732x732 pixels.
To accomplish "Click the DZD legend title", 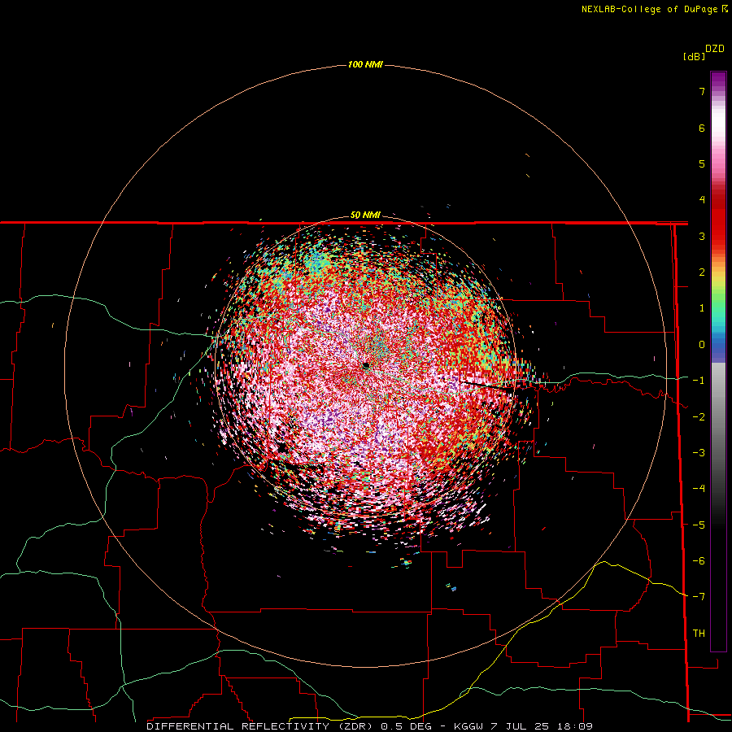I will [x=715, y=49].
